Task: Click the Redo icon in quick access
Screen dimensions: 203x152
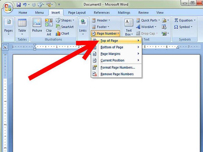Action: 34,5
